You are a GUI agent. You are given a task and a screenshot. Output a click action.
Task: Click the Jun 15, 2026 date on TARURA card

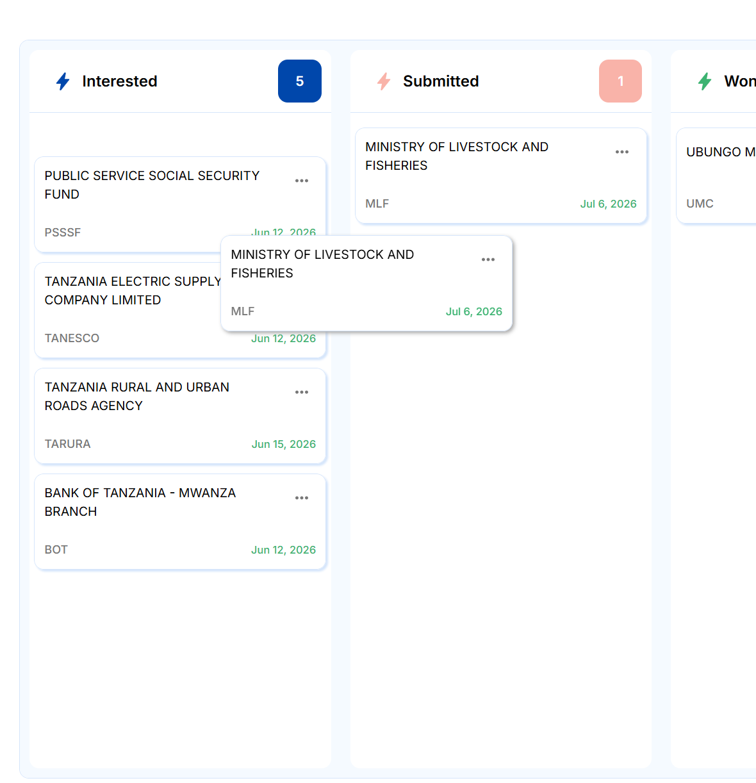[x=284, y=444]
